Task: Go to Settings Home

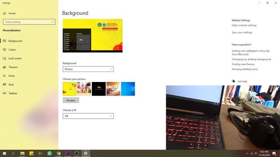Action: click(x=9, y=14)
